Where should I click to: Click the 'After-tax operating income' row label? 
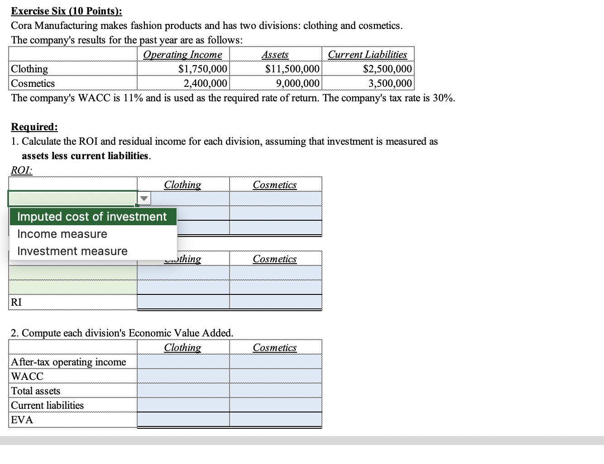coord(68,362)
